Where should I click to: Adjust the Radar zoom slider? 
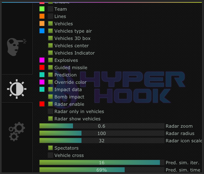pyautogui.click(x=102, y=126)
